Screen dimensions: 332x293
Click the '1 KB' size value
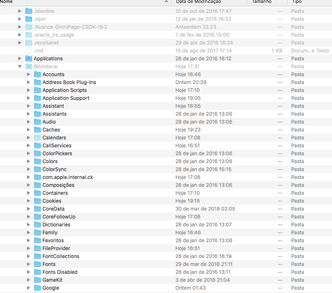(x=277, y=50)
